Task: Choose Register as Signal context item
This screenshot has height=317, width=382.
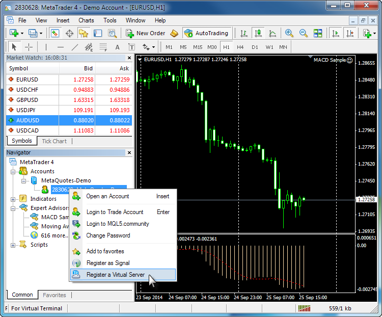Action: click(123, 263)
